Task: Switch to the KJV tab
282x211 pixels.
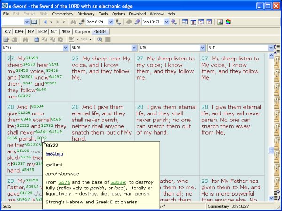Action: 8,31
